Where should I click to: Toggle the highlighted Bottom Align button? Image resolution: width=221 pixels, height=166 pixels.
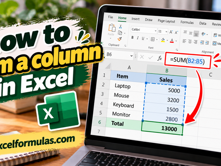click(x=196, y=34)
